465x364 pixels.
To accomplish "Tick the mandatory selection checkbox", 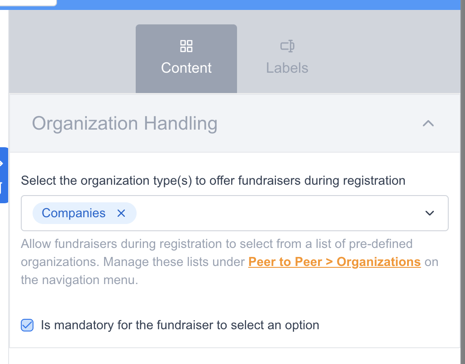I will pyautogui.click(x=28, y=325).
